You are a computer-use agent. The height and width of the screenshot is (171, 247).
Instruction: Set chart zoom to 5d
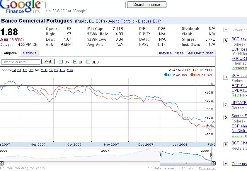19,70
